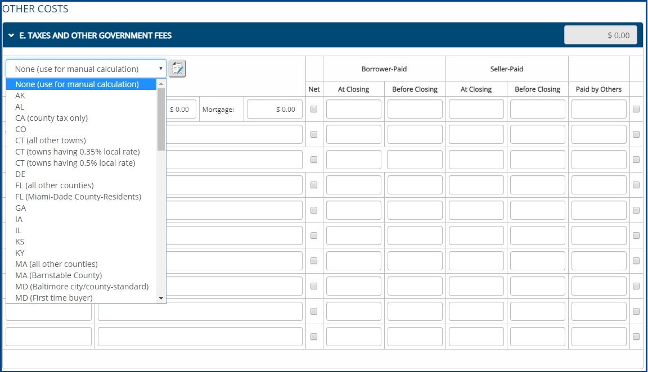Click the notepad edit icon beside dropdown
Screen dimensions: 648x372
[177, 69]
